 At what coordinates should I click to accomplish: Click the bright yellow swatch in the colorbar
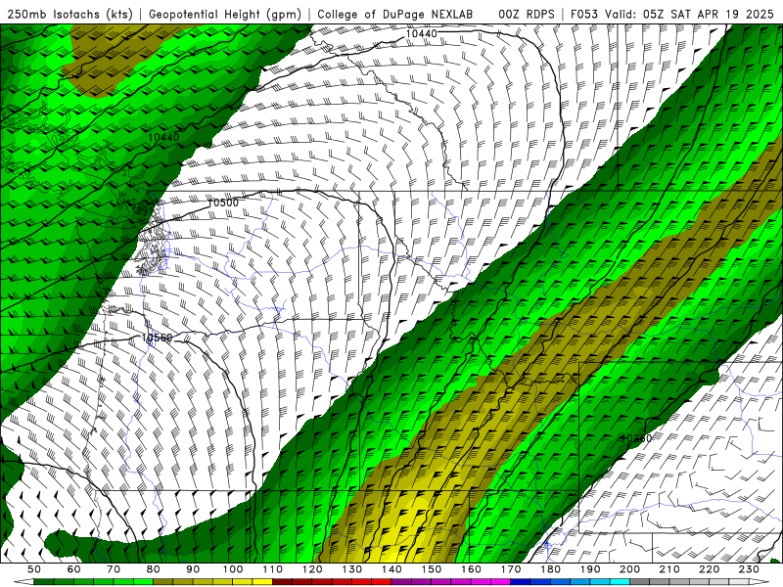tap(262, 582)
